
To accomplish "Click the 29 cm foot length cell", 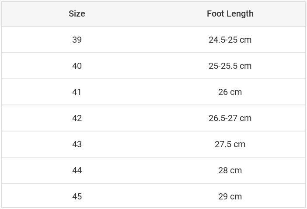I will tap(230, 196).
